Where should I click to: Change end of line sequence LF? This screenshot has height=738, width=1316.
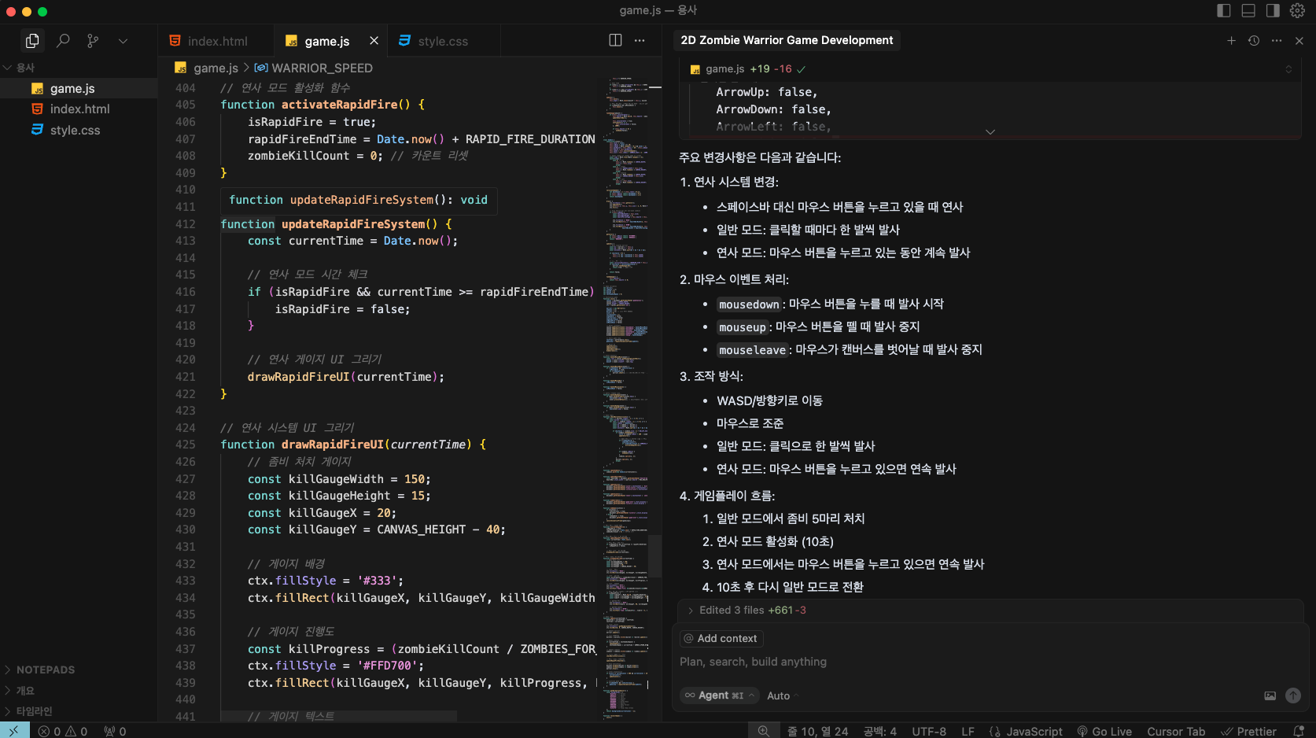[968, 731]
